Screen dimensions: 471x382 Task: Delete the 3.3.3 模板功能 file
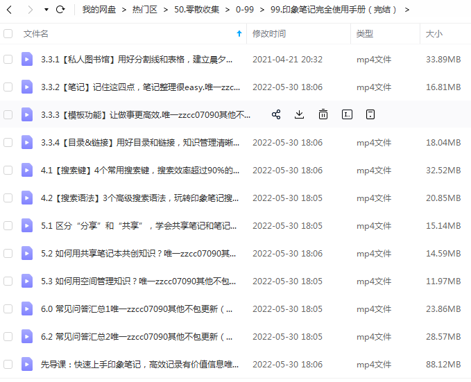pyautogui.click(x=323, y=114)
